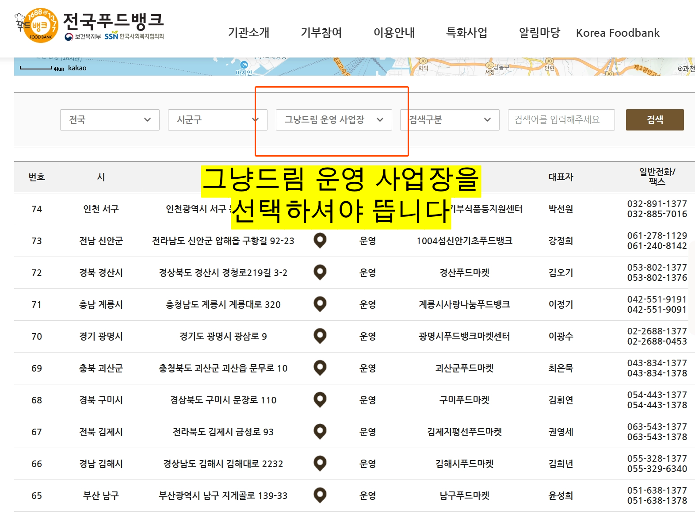Select the 부산 남구 cell
The image size is (695, 514).
(101, 495)
